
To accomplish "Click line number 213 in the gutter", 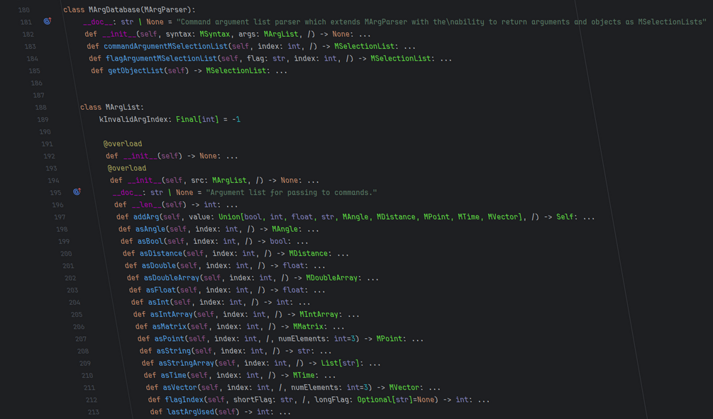I will click(x=94, y=413).
